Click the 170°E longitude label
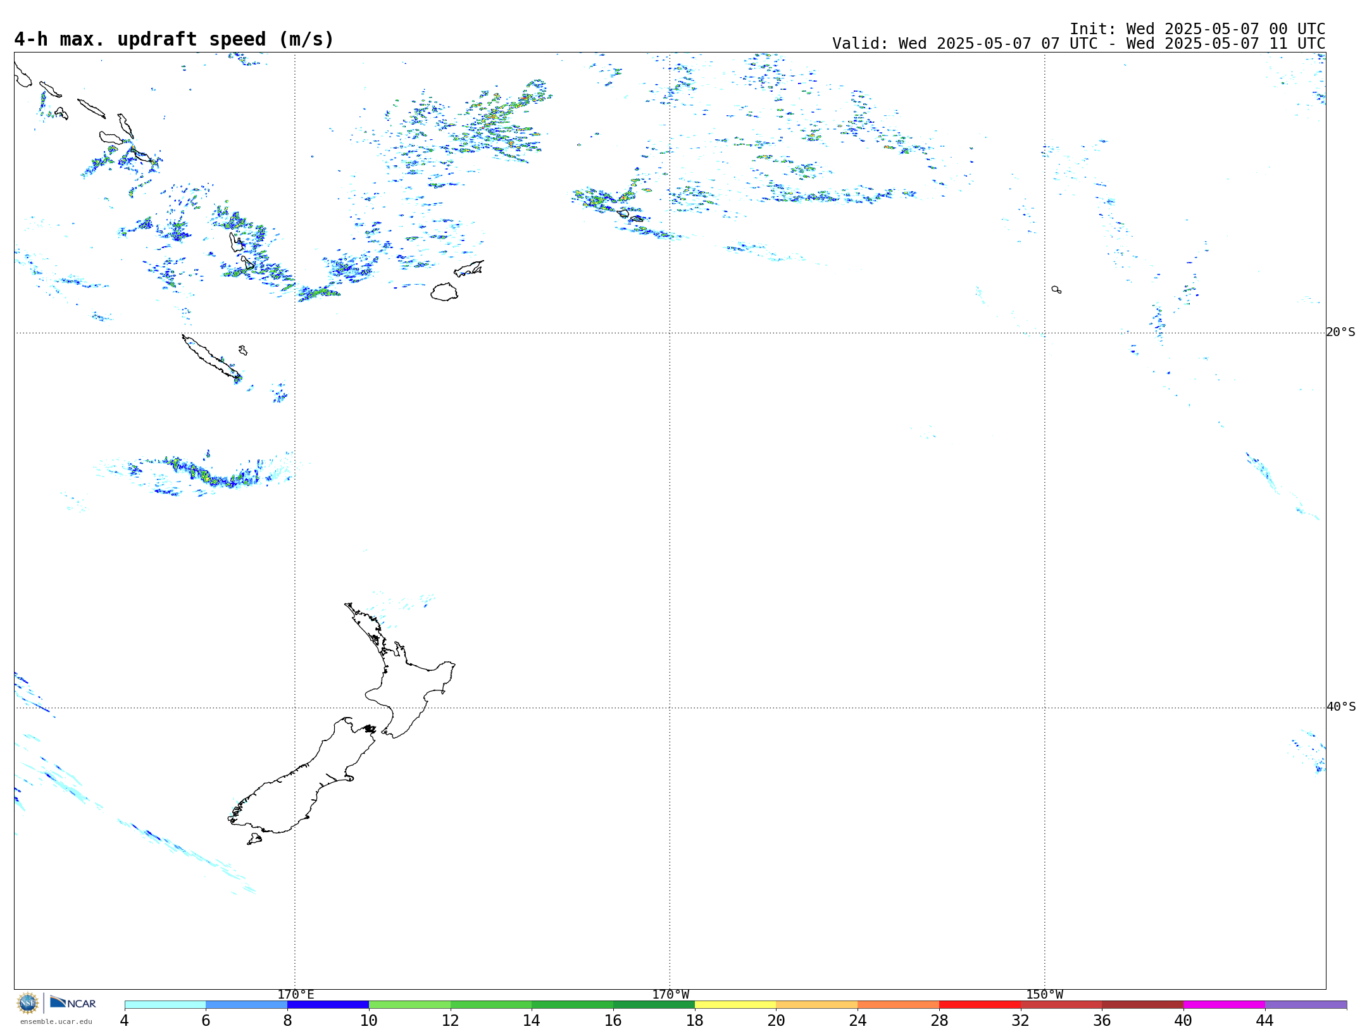Screen dimensions: 1367x1029 [x=296, y=995]
